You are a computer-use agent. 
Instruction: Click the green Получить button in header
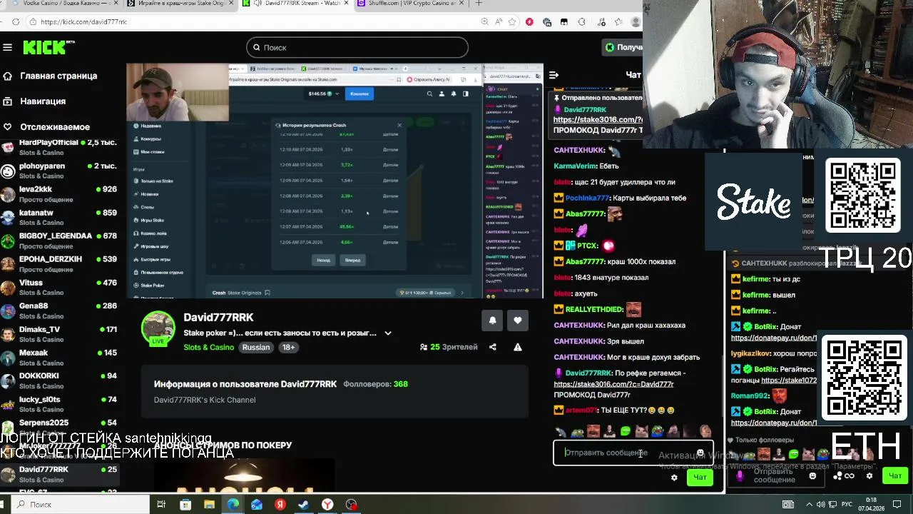pos(623,47)
